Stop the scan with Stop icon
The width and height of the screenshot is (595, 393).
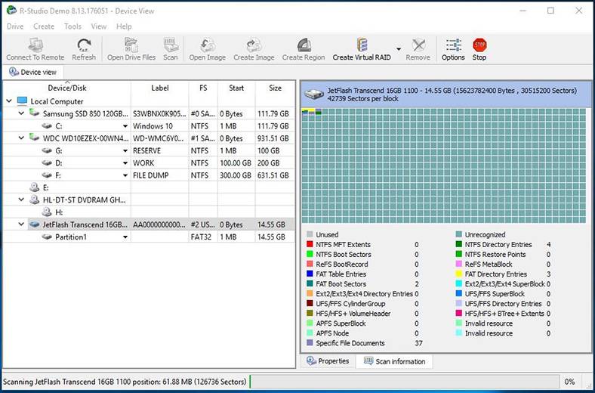479,49
